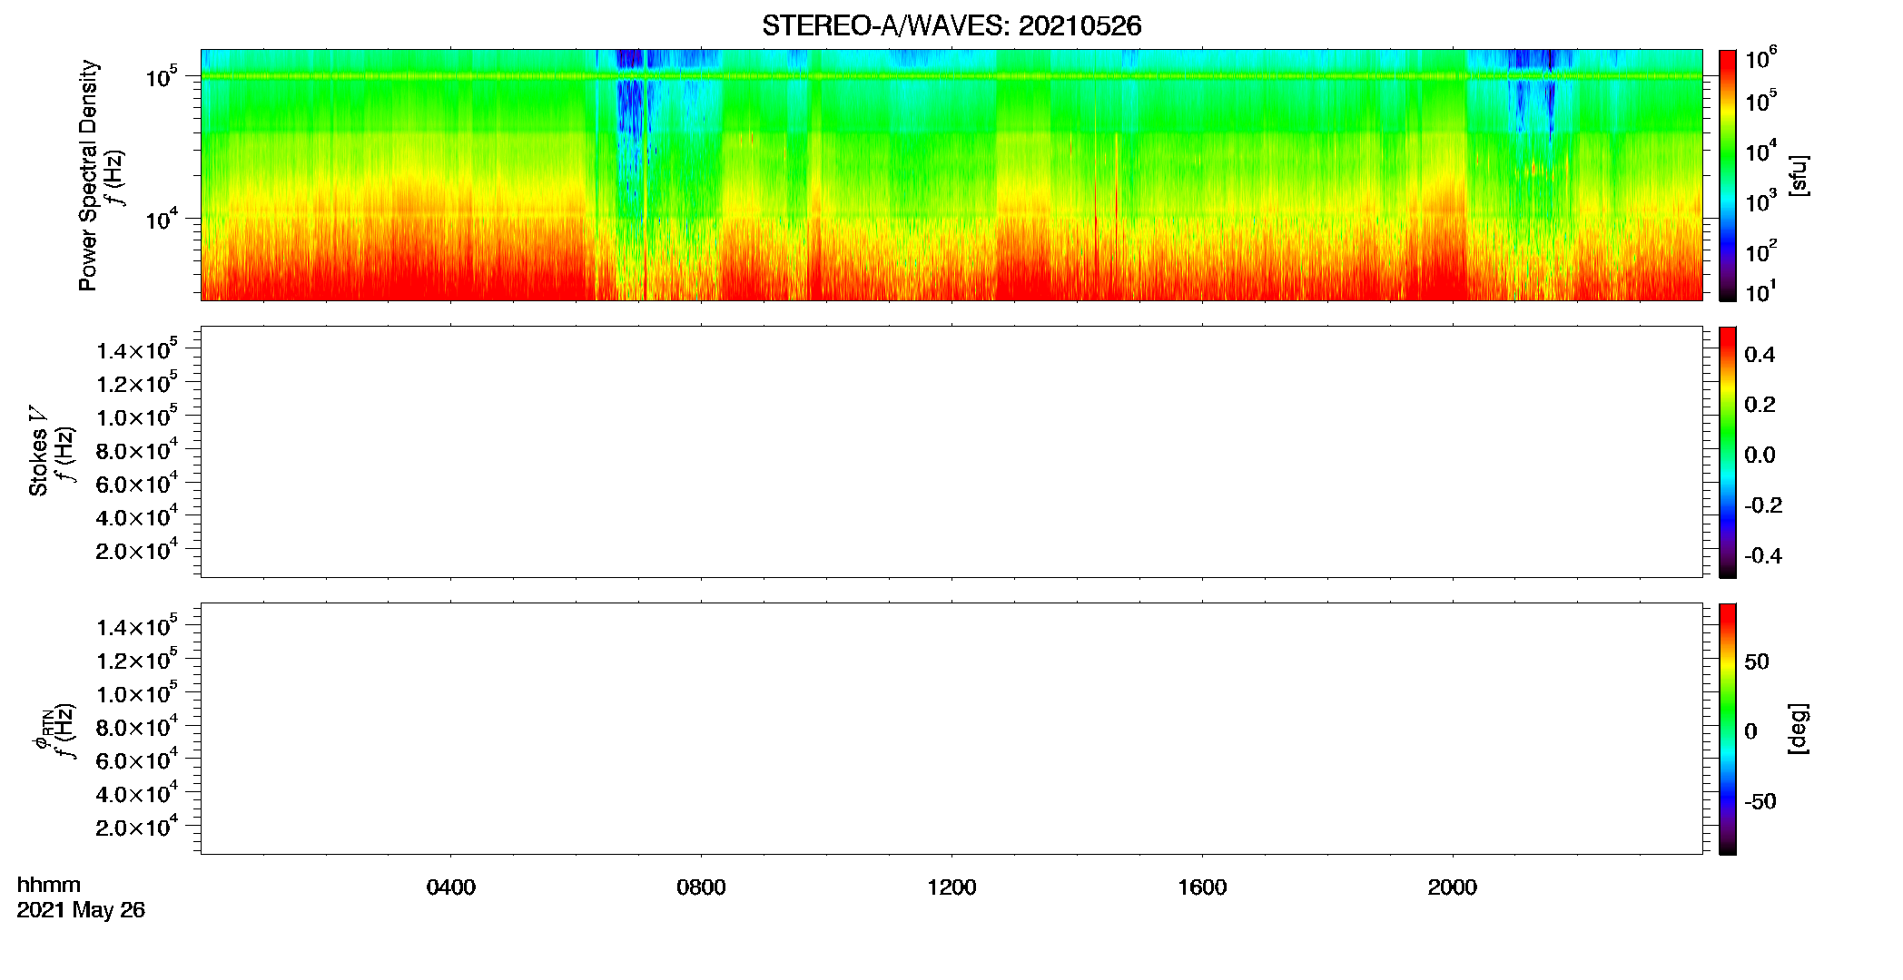
Task: Click the 10^6 label on sfu color bar
Action: tap(1761, 58)
